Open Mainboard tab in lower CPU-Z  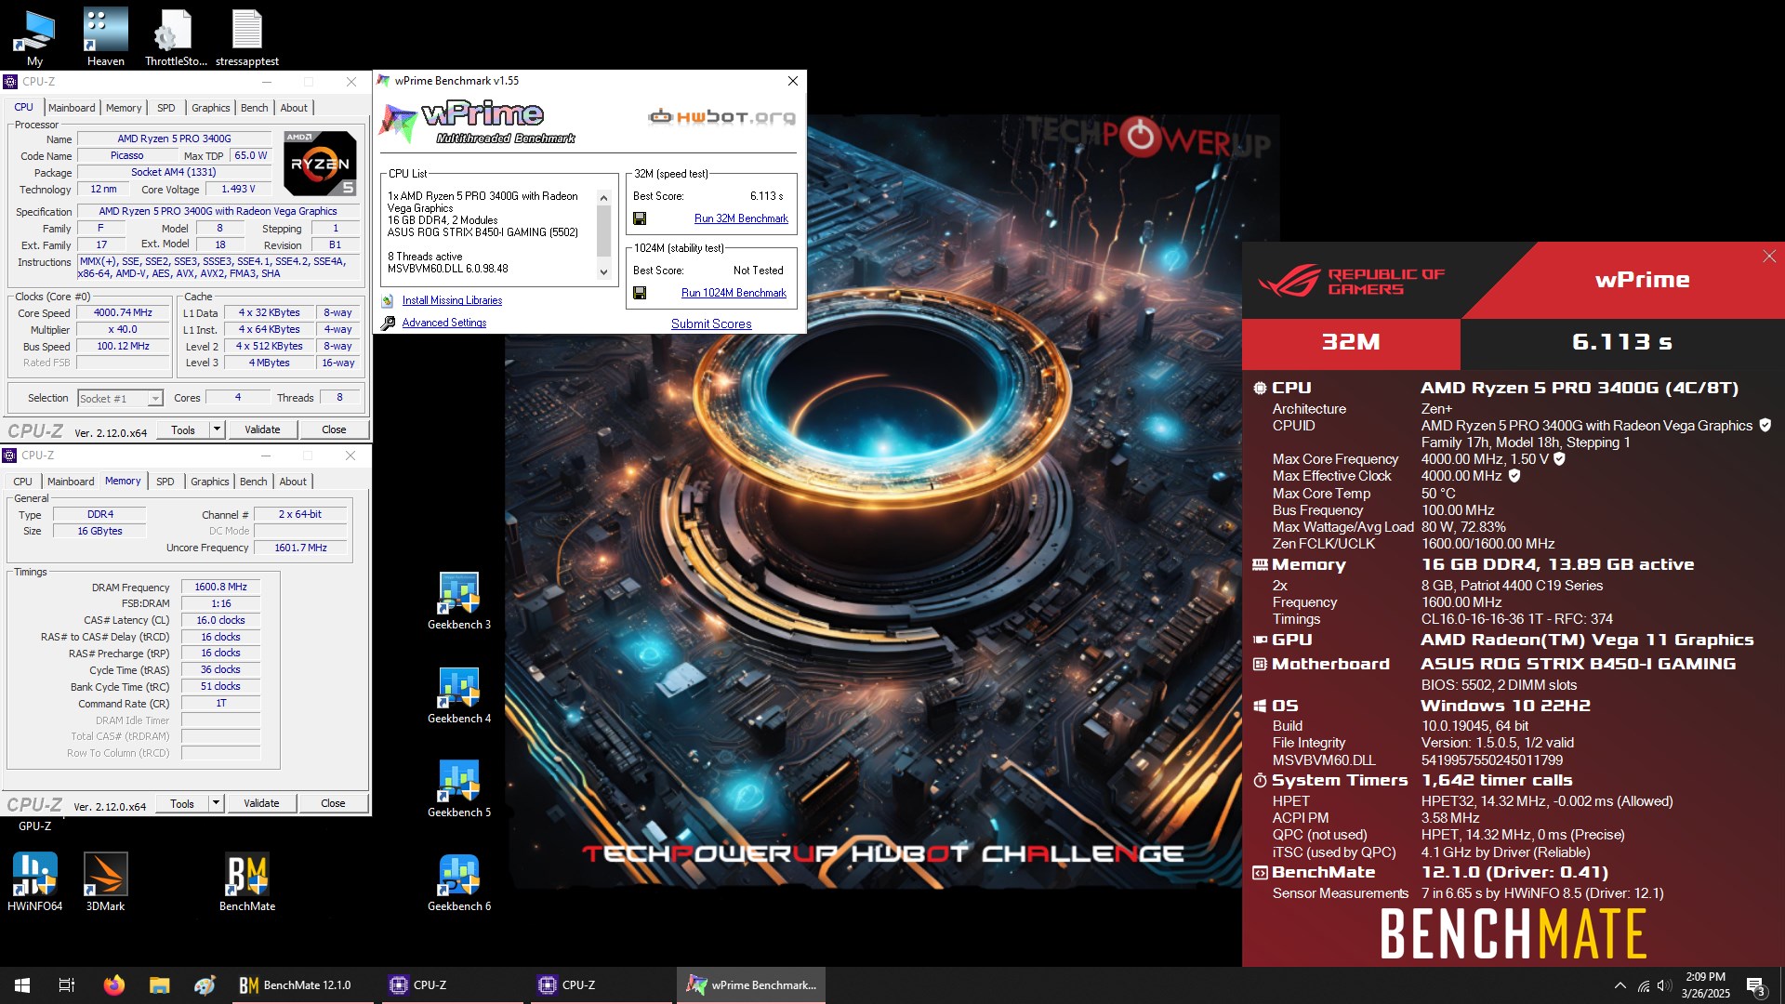71,482
